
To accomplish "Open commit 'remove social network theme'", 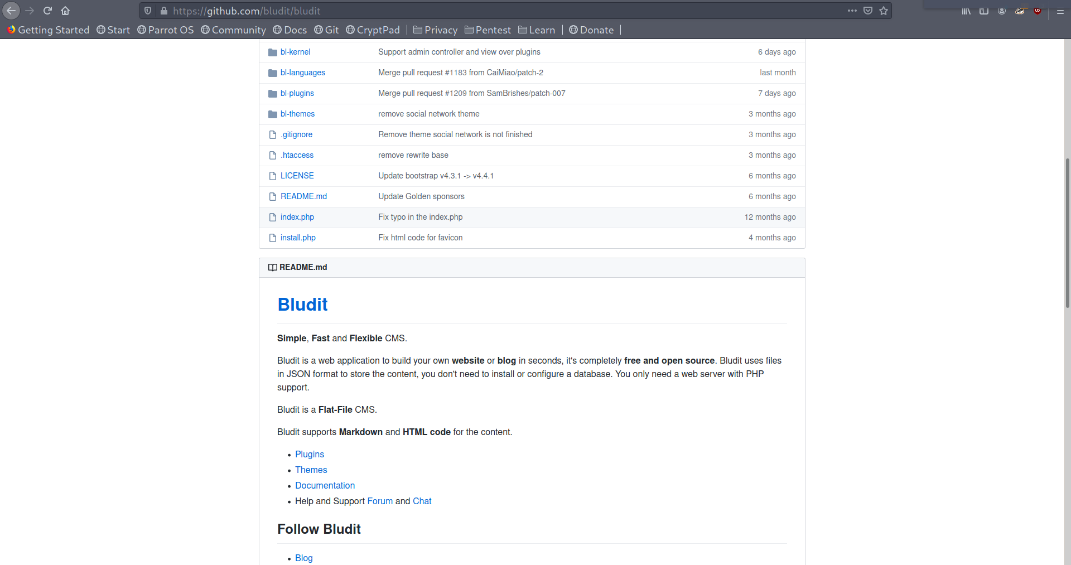I will [x=429, y=114].
